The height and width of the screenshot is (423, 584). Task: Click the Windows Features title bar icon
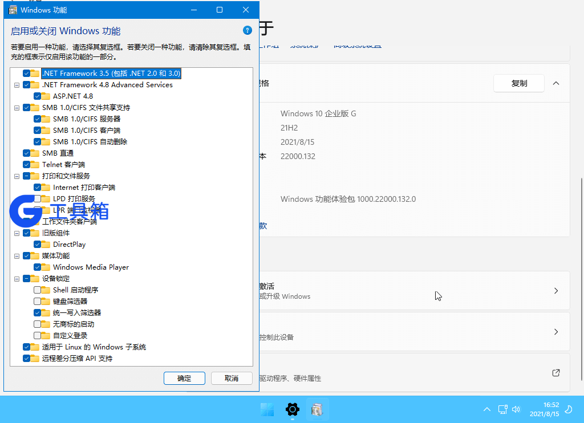[x=13, y=10]
